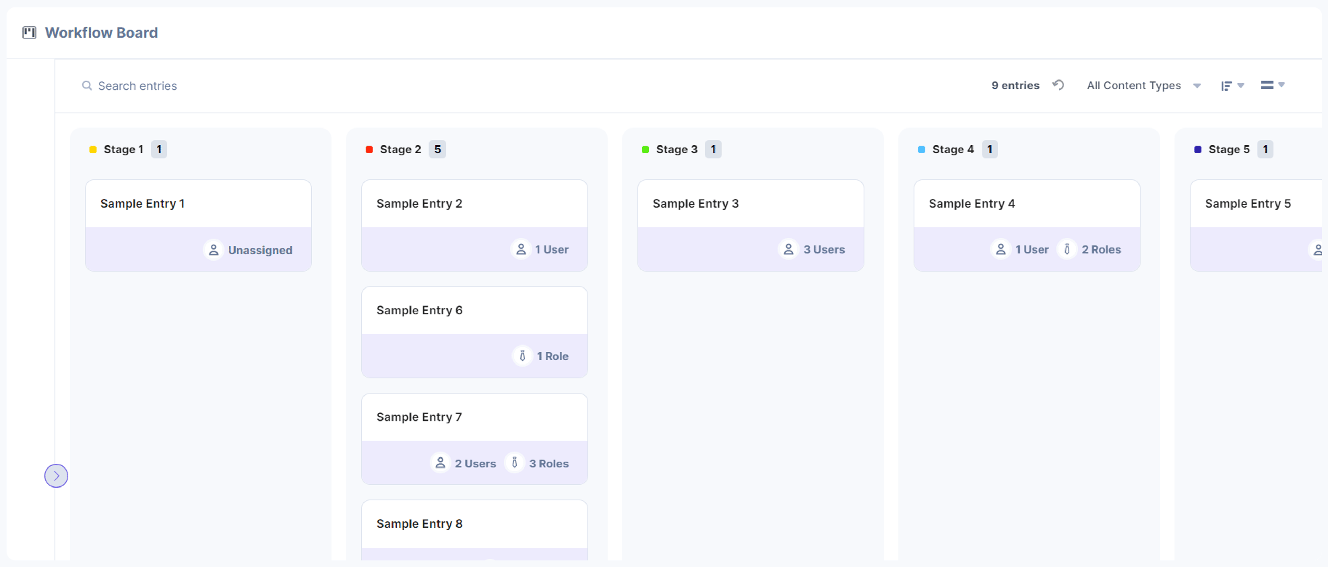Click the users icon on Sample Entry 3

pos(788,249)
